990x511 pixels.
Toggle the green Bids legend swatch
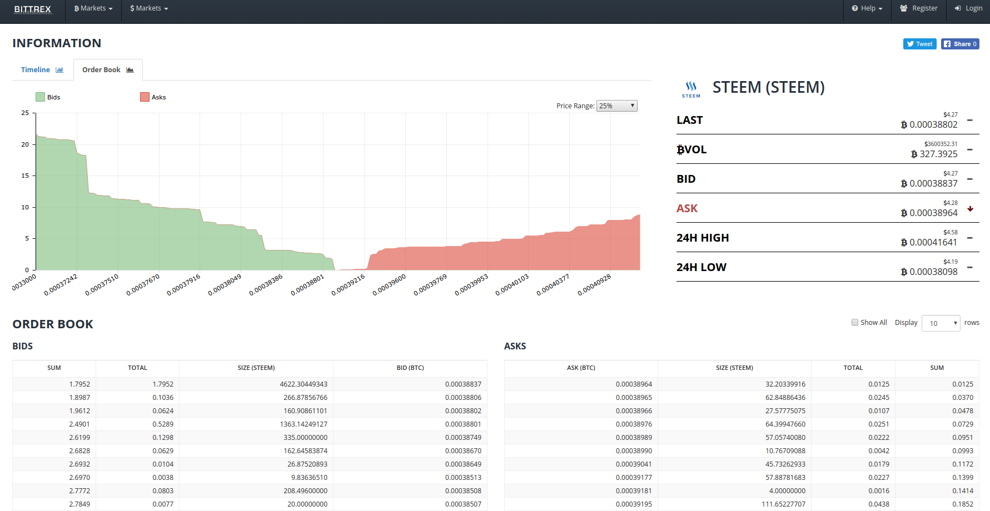pos(40,97)
